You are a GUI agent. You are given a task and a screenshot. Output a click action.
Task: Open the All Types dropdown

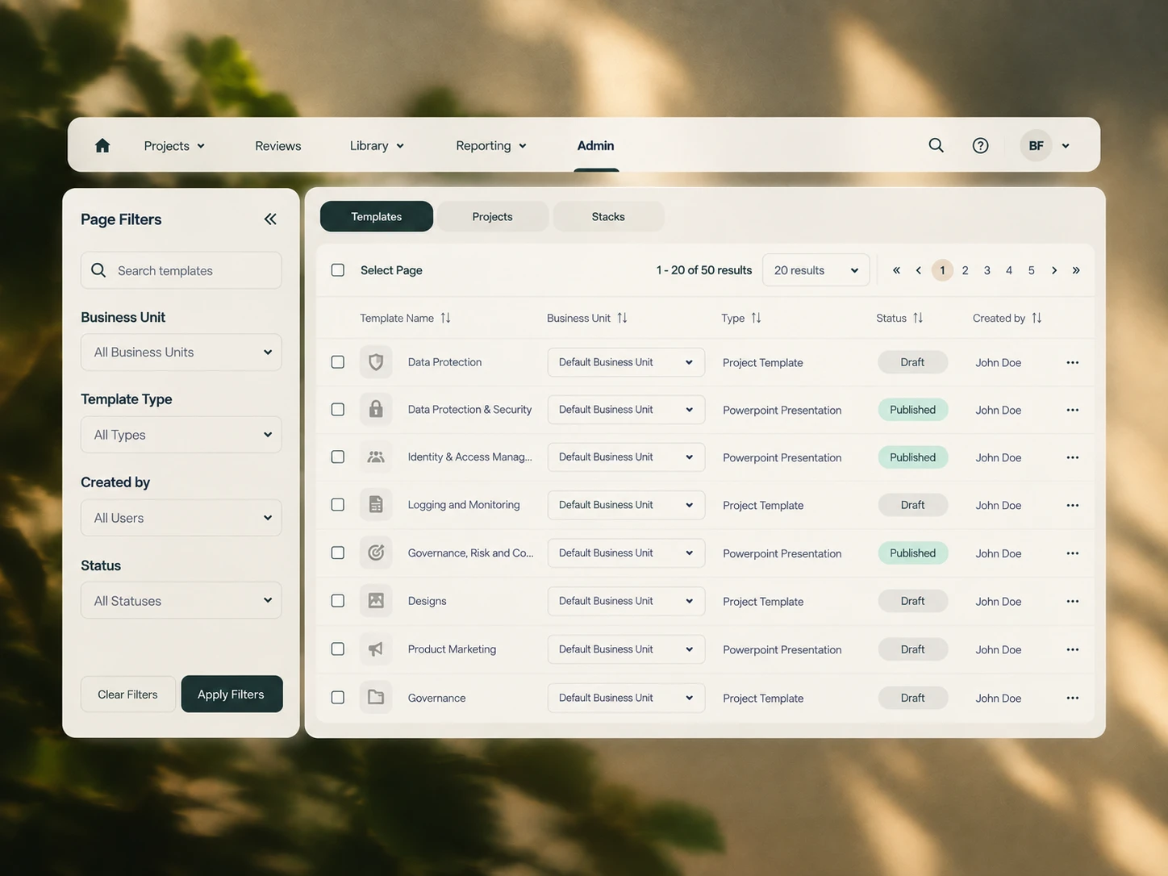(181, 435)
